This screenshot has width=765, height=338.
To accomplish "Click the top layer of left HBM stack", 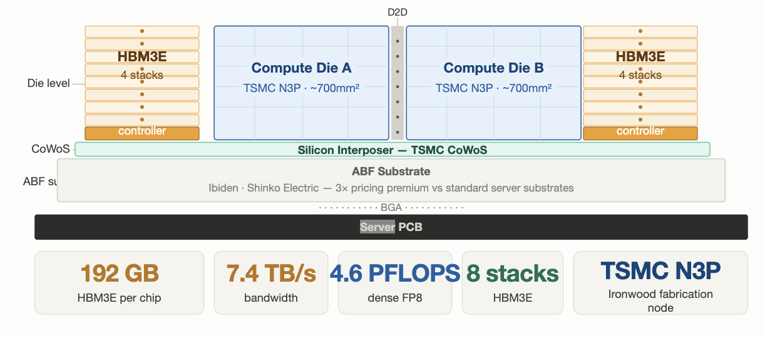I will (142, 31).
